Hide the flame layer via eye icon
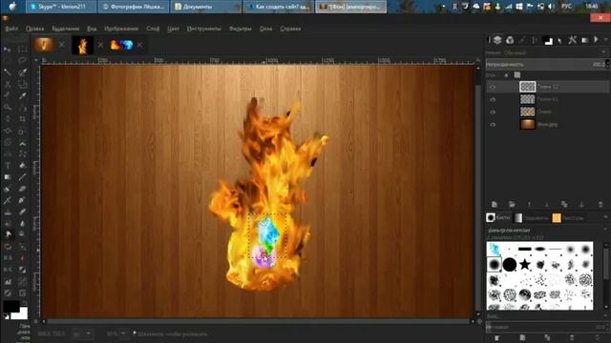Viewport: 611px width, 343px height. (493, 112)
